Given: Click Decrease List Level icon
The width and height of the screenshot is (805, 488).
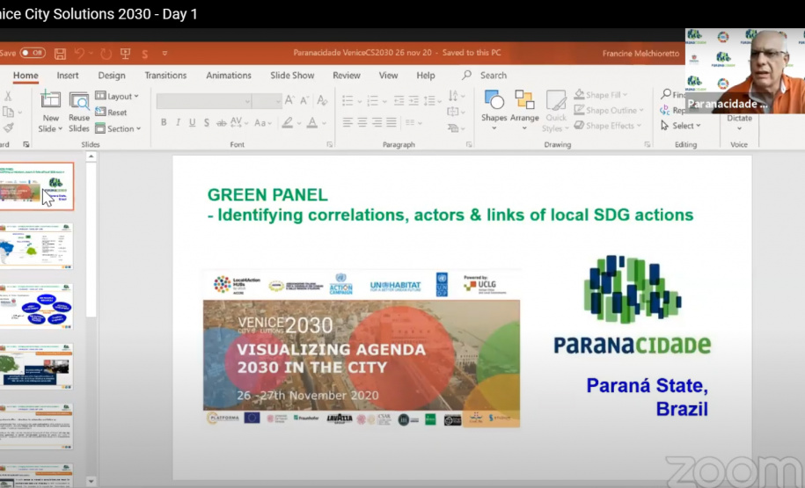Looking at the screenshot, I should click(399, 100).
